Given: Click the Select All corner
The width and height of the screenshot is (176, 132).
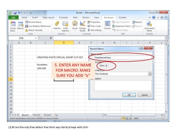Looking at the screenshot, I should [x=11, y=43].
